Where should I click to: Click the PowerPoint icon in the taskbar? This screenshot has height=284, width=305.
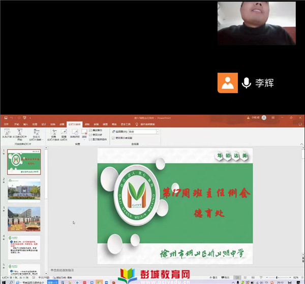click(x=113, y=282)
